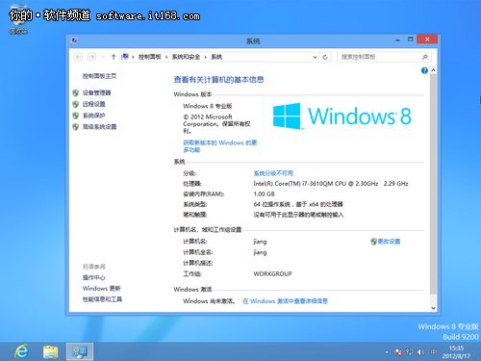This screenshot has height=361, width=481.
Task: Click the System window title bar icon
Action: pyautogui.click(x=74, y=40)
